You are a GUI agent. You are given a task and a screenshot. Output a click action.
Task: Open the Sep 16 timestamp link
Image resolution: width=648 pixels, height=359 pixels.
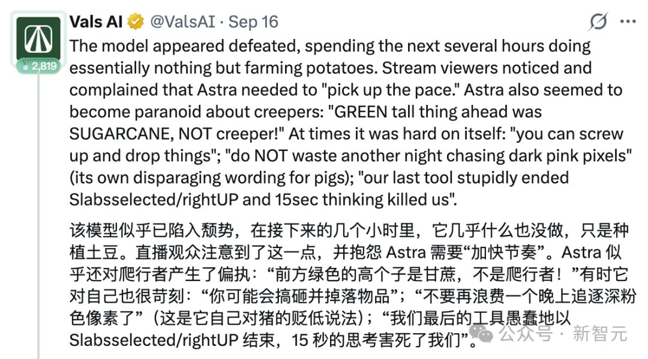click(x=253, y=22)
